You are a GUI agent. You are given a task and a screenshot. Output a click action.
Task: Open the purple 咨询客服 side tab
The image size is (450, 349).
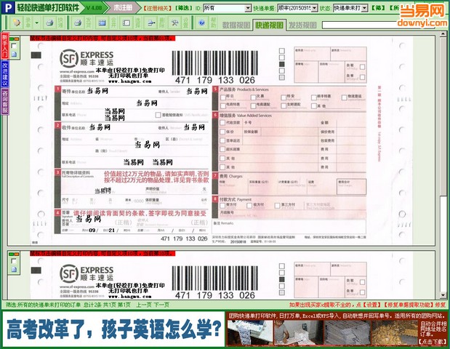[5, 102]
